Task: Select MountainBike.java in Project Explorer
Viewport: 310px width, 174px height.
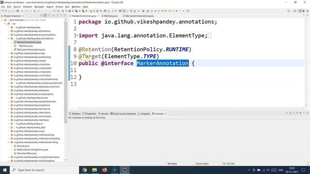Action: tap(27, 153)
